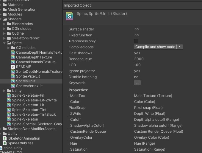Viewport: 202px width, 153px height.
Task: Select the SpritesUnlit shader icon
Action: [x=13, y=81]
